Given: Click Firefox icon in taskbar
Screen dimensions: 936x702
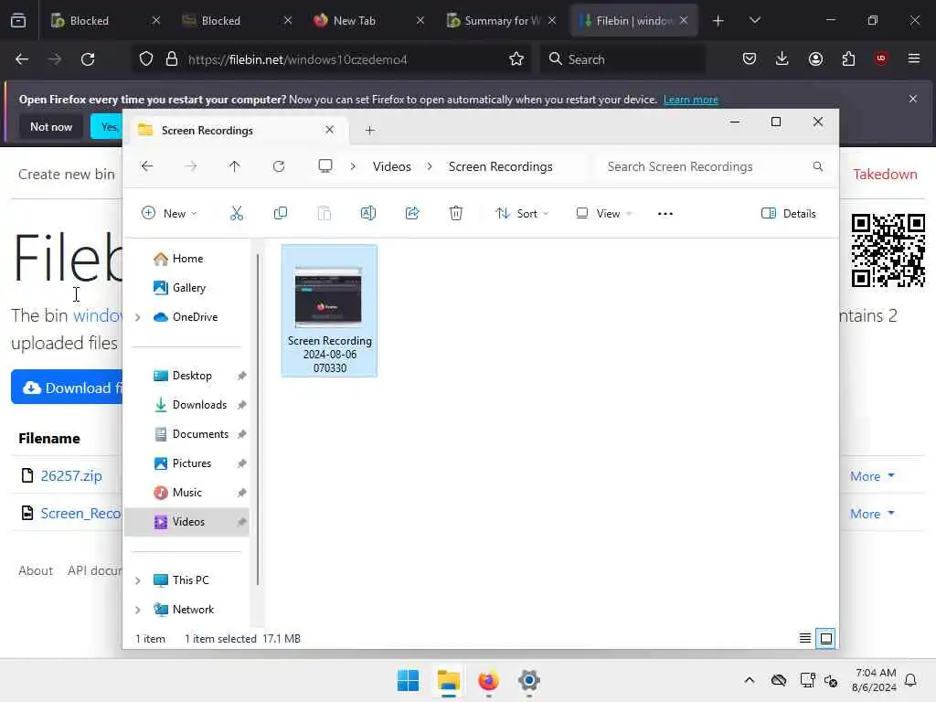Looking at the screenshot, I should (488, 680).
